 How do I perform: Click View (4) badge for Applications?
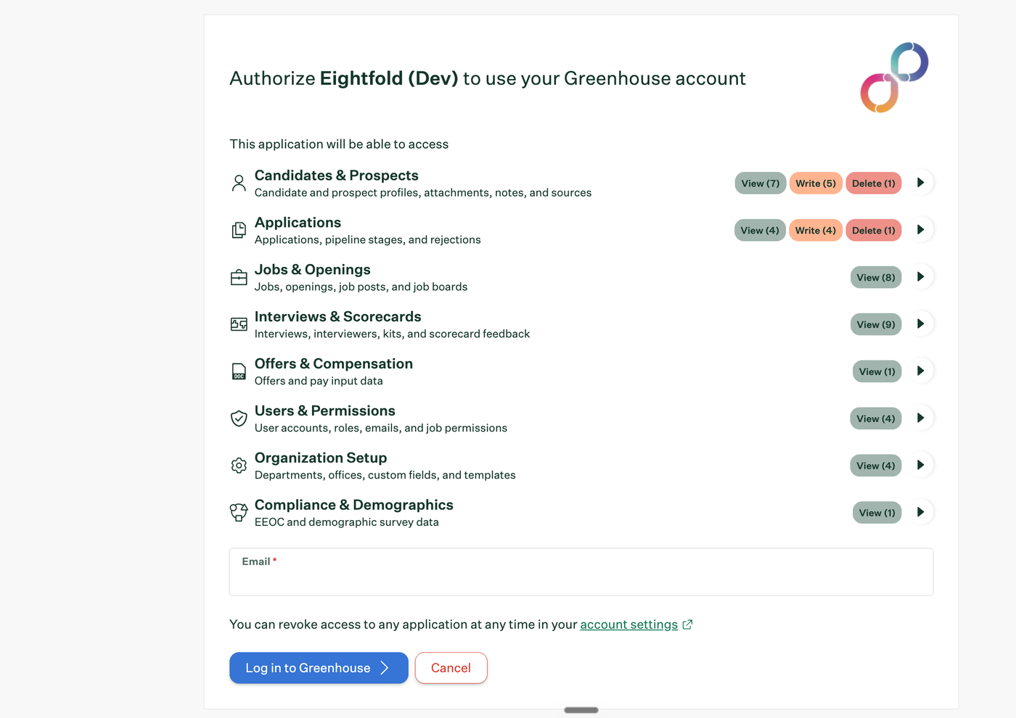click(x=760, y=231)
